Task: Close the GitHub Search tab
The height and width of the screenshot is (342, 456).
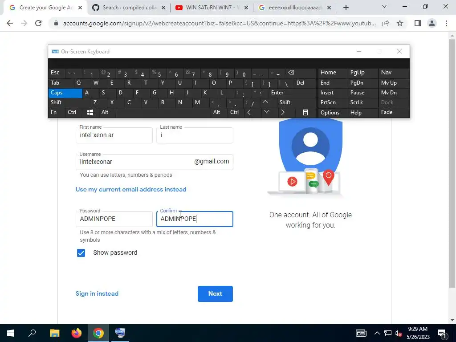Action: tap(163, 8)
